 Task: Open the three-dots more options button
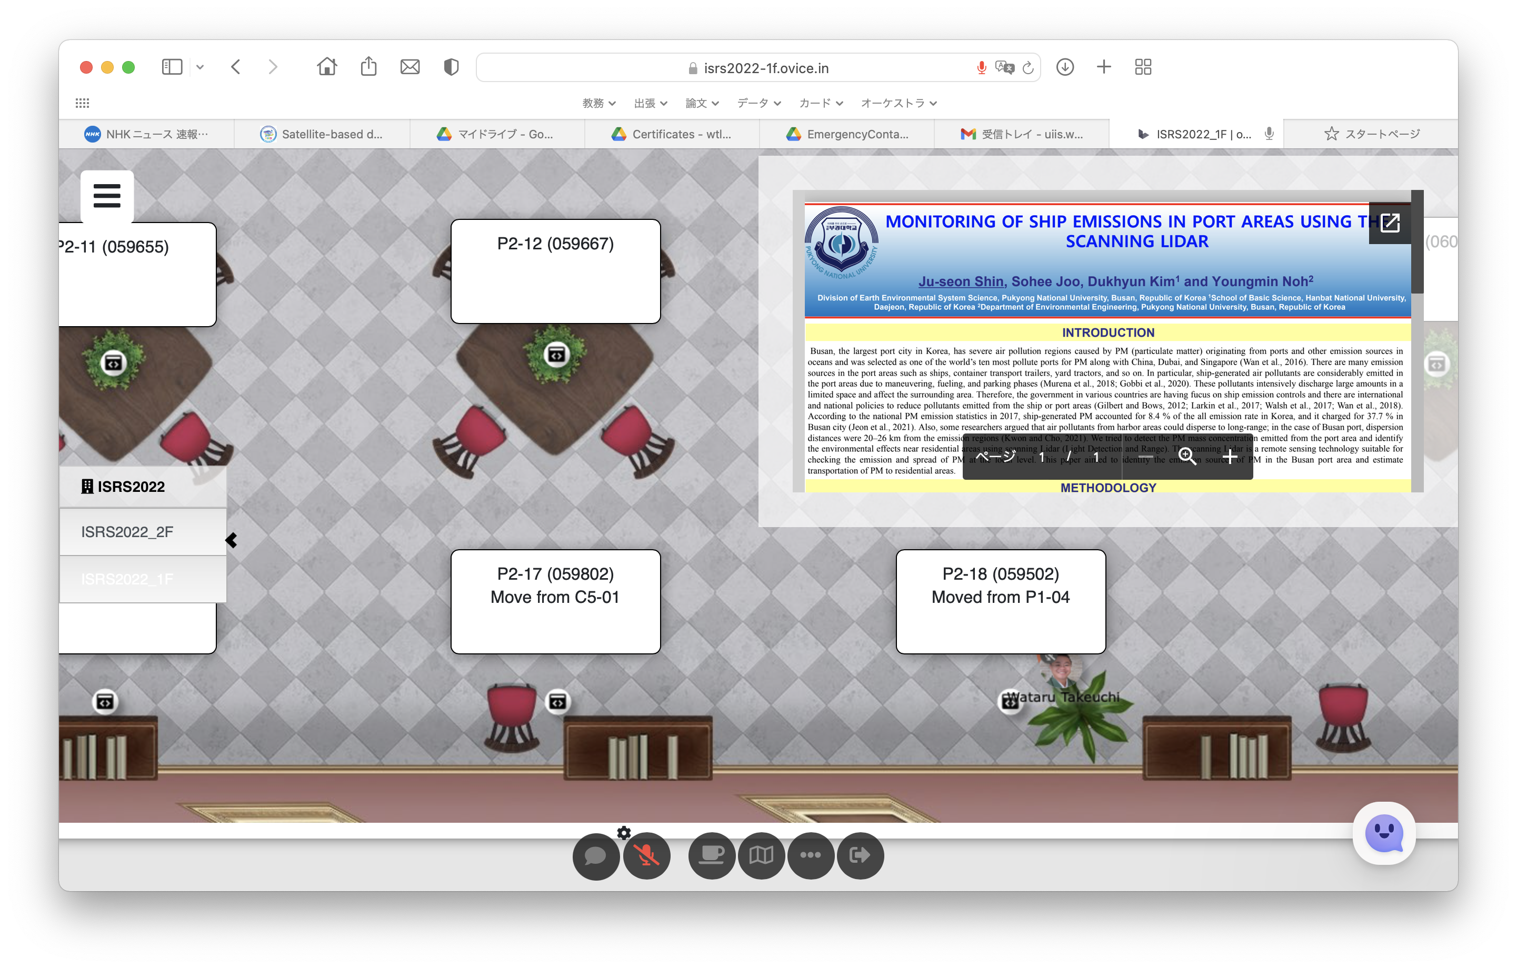[x=811, y=856]
